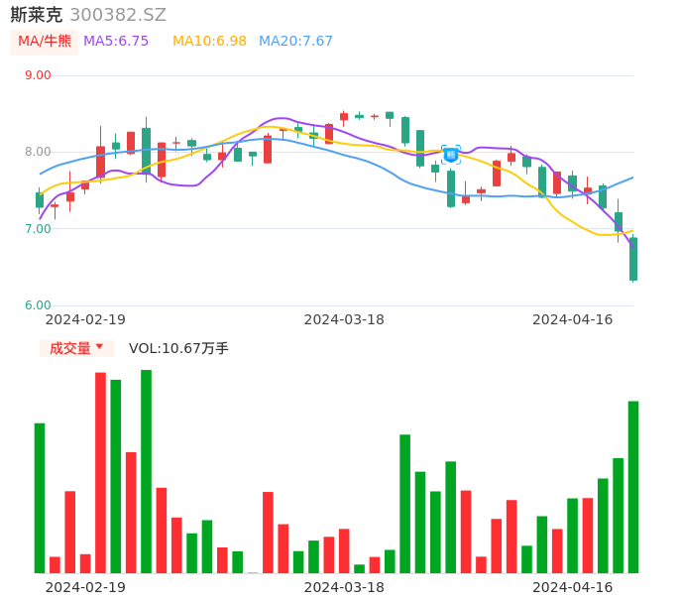Click the stock code 300382.SZ
The height and width of the screenshot is (601, 680).
(x=118, y=15)
